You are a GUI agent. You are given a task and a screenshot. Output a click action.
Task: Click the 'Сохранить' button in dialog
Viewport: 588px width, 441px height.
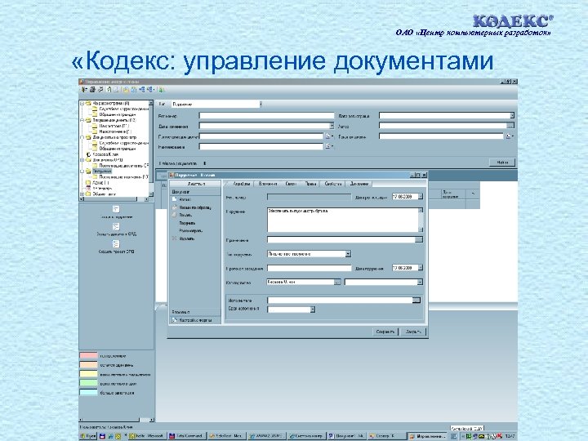coord(385,332)
